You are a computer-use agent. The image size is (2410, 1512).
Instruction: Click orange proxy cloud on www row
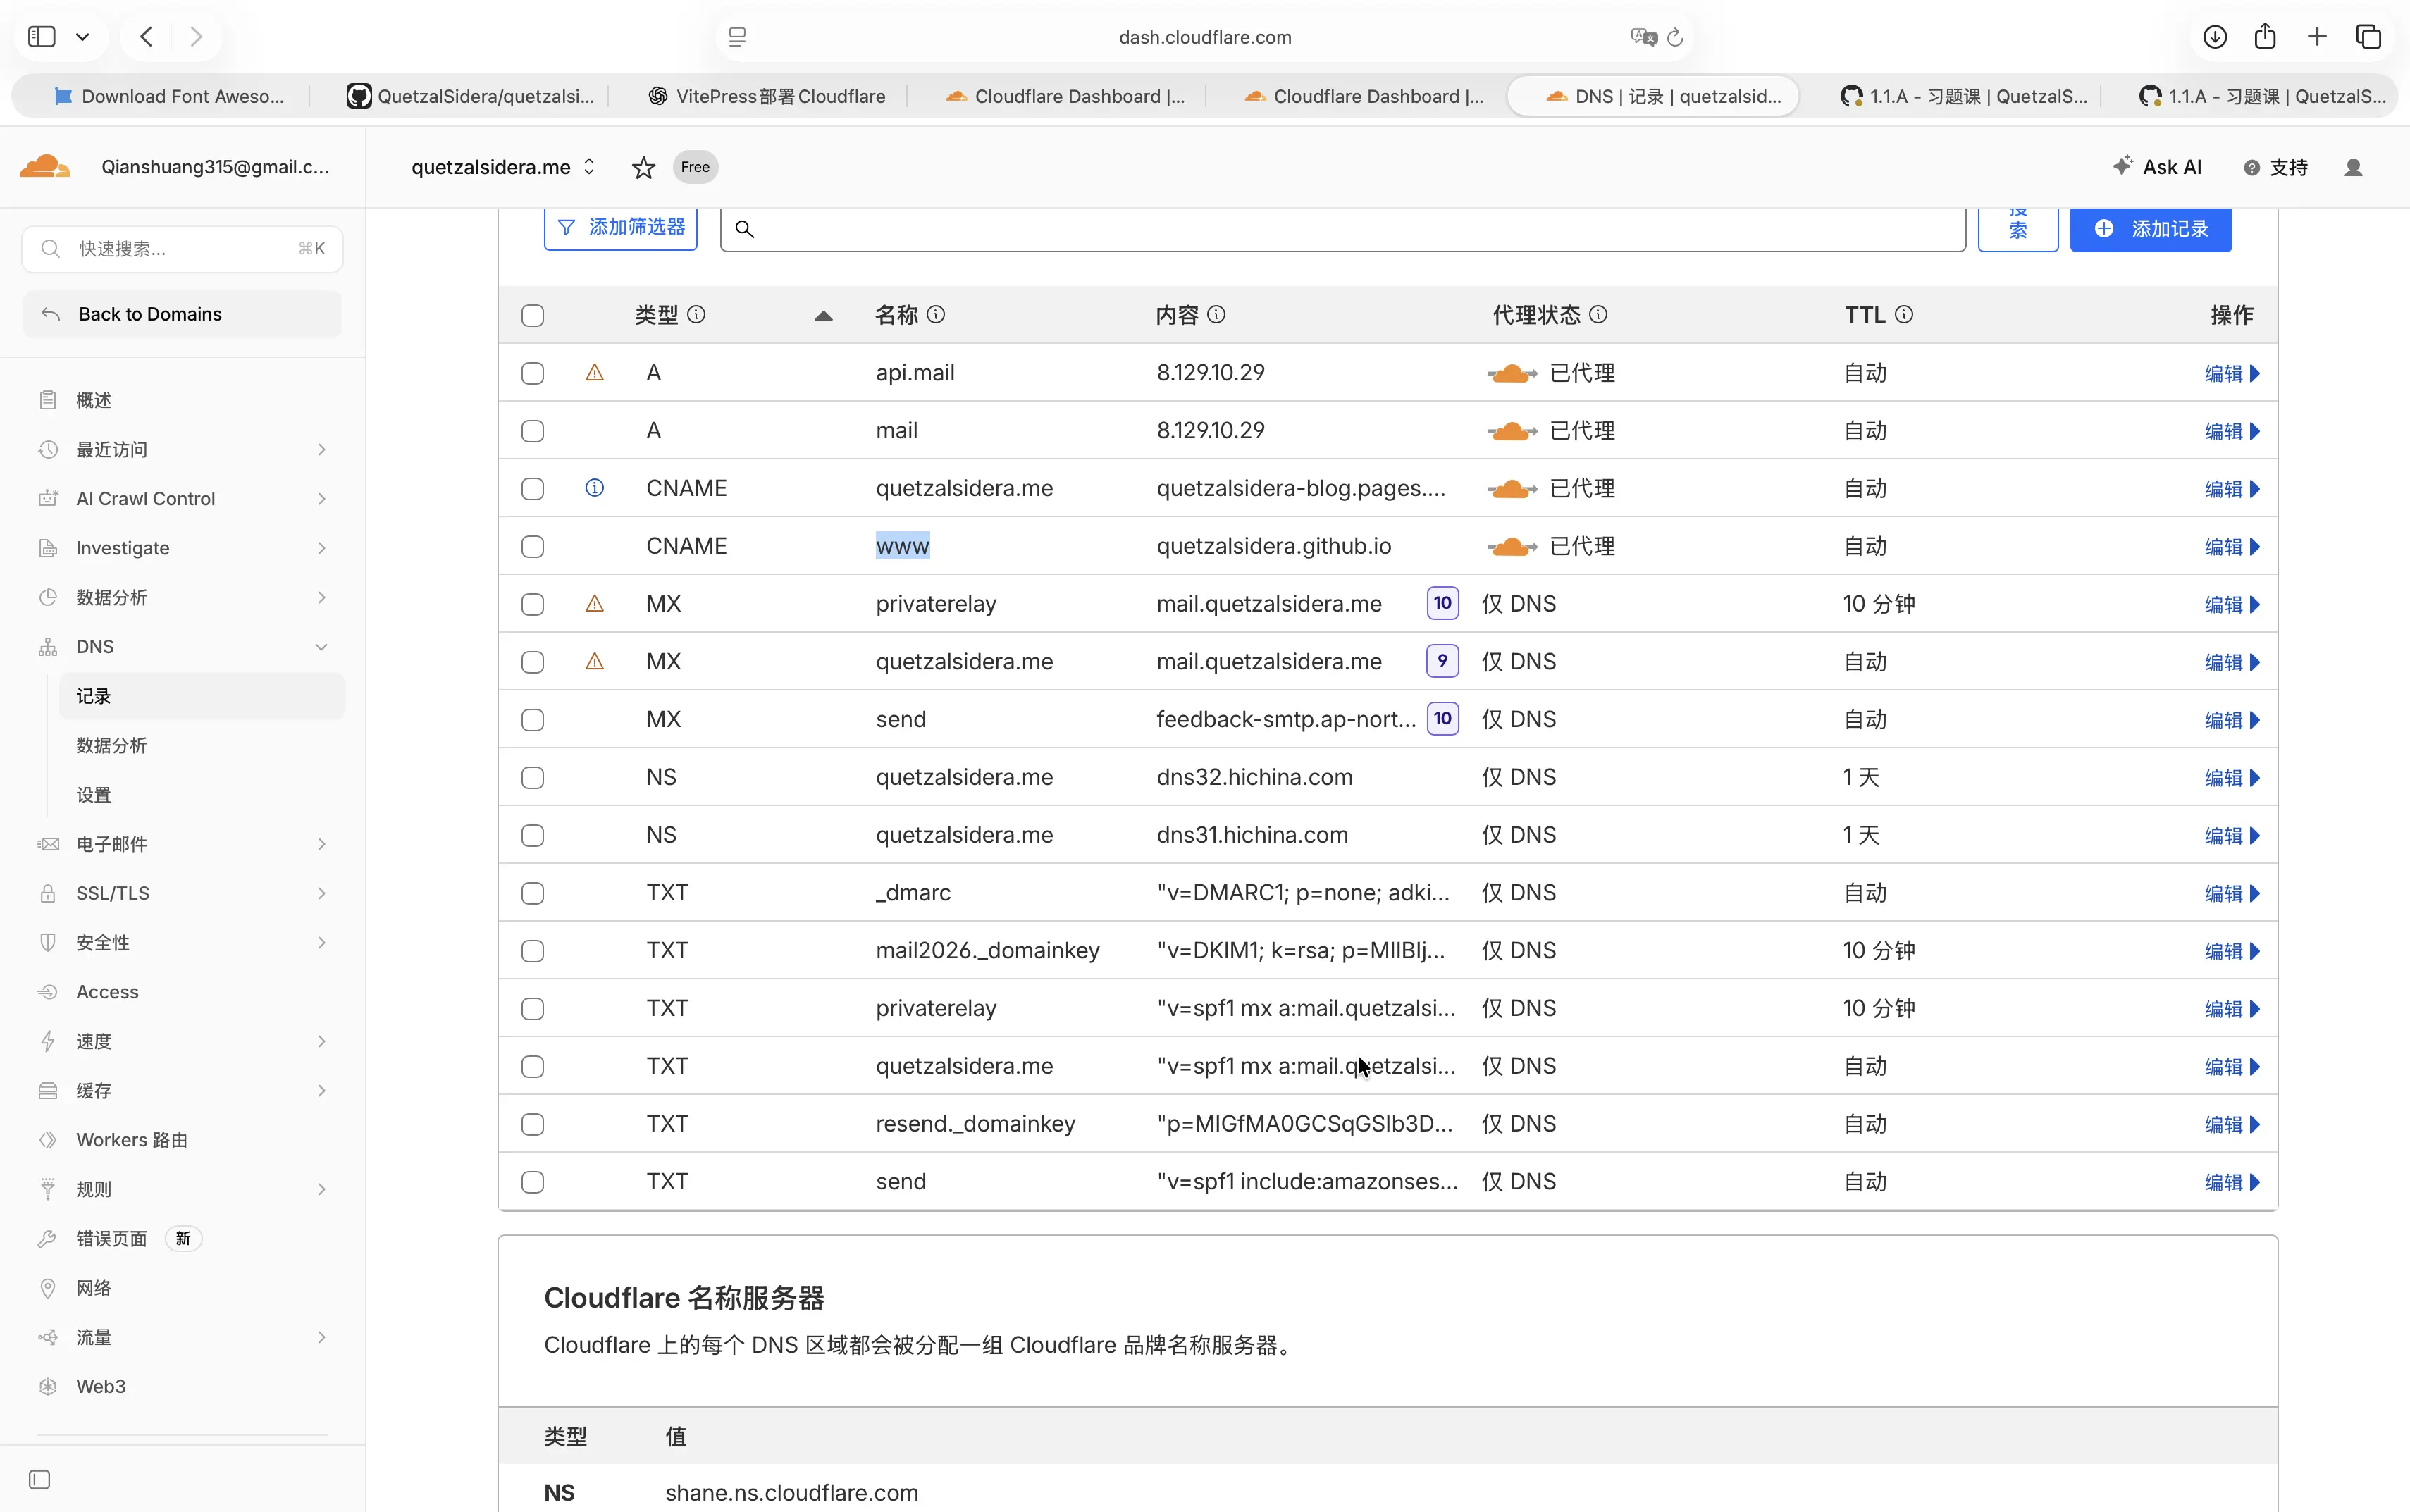coord(1512,546)
